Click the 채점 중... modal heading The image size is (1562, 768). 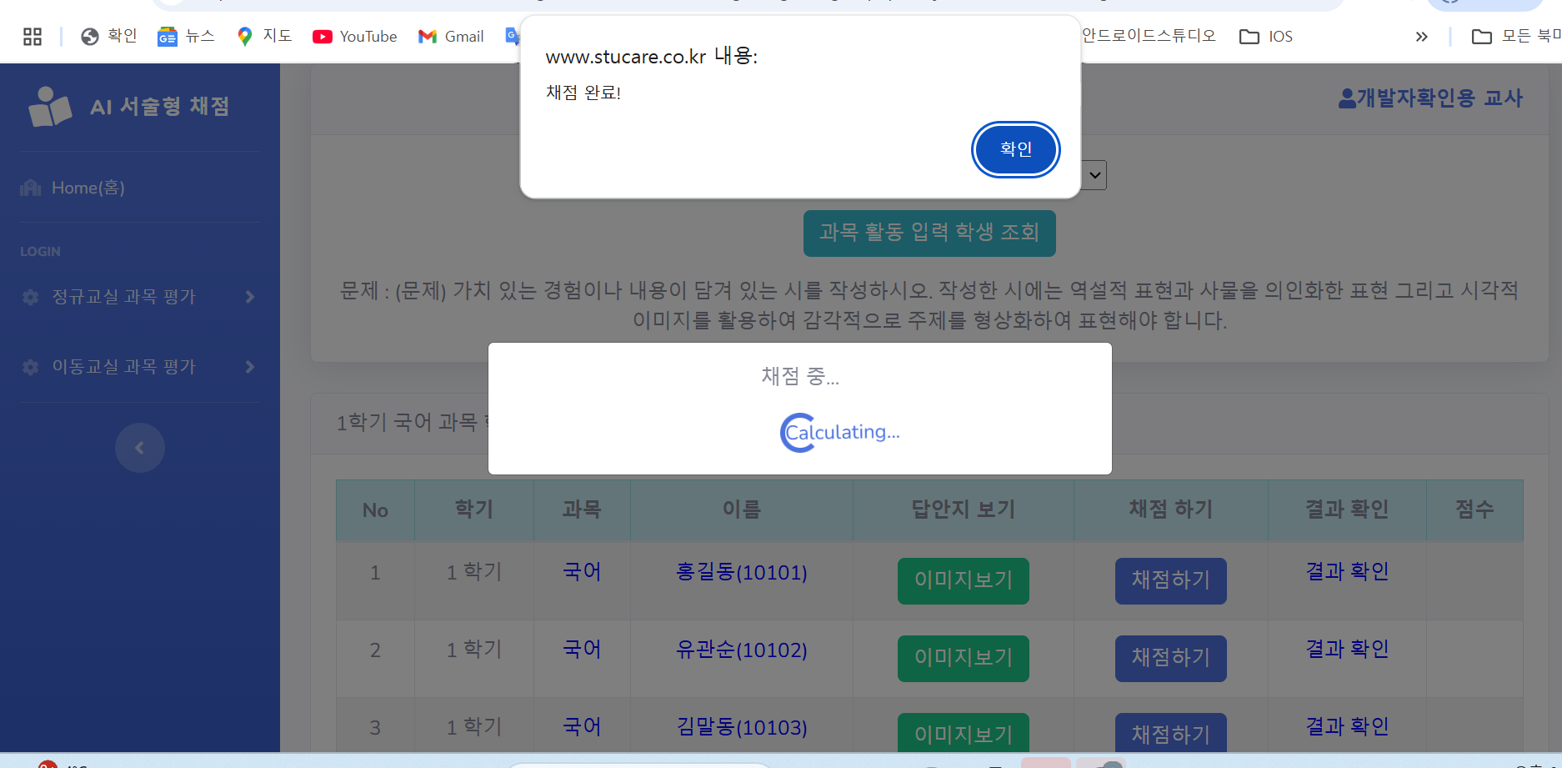tap(800, 377)
